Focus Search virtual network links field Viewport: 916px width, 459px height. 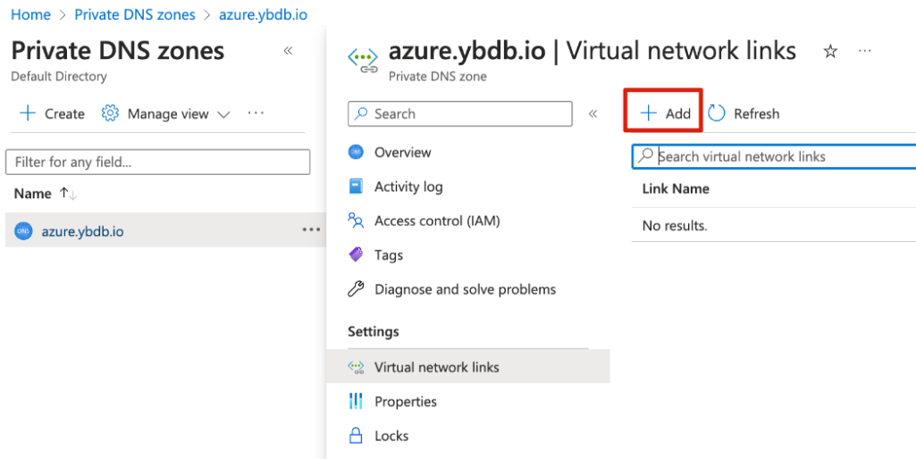(774, 156)
